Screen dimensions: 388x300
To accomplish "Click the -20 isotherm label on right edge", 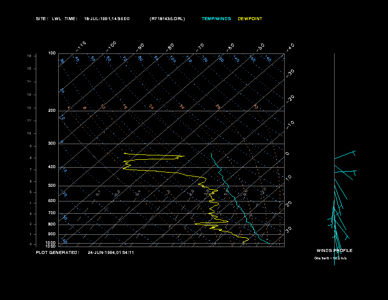I will pyautogui.click(x=291, y=99).
